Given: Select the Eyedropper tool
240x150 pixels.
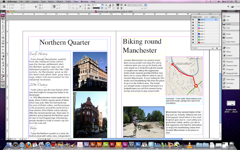Looking at the screenshot, I should click(3, 66).
